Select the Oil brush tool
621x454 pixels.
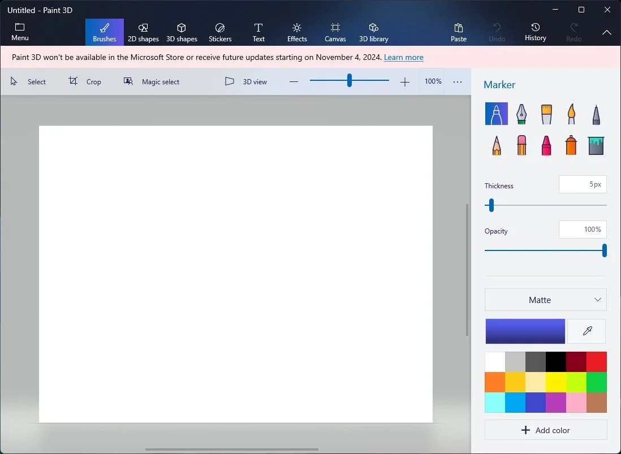546,114
